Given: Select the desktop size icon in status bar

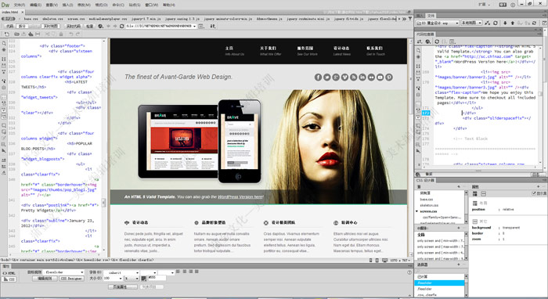Looking at the screenshot, I should click(x=385, y=261).
